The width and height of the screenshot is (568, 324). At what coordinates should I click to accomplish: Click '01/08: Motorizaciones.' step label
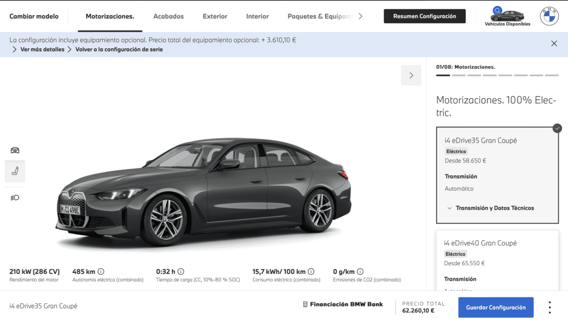tap(465, 67)
